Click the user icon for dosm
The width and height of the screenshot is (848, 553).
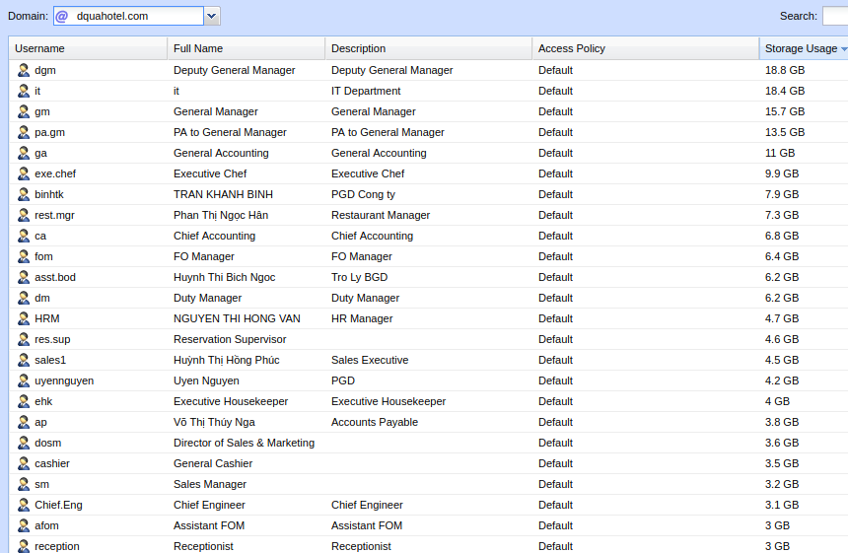coord(24,443)
